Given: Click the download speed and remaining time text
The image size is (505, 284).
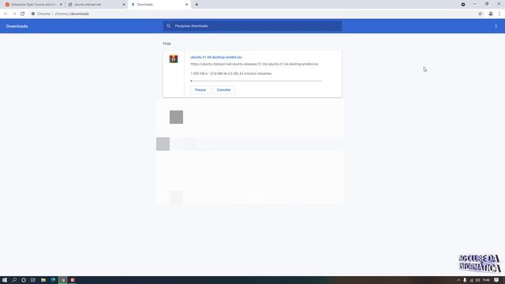Looking at the screenshot, I should pyautogui.click(x=231, y=73).
